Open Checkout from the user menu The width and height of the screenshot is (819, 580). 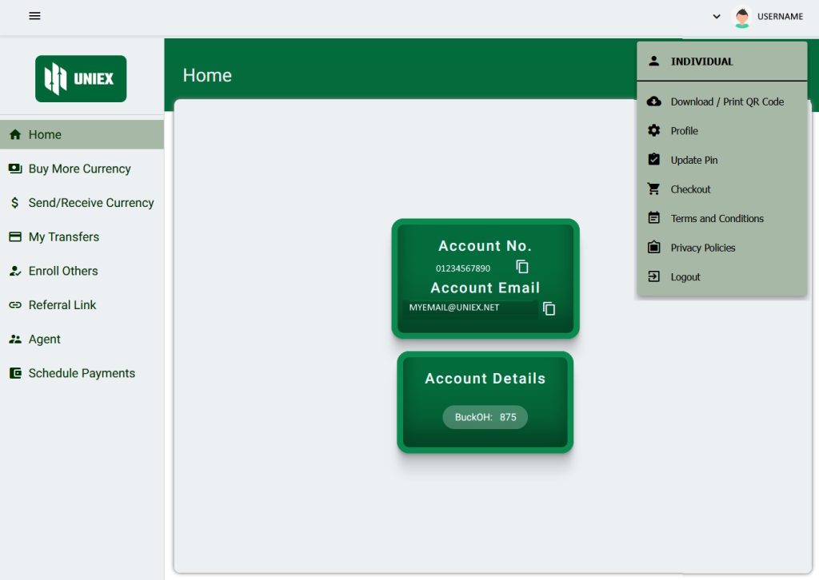[x=690, y=189]
